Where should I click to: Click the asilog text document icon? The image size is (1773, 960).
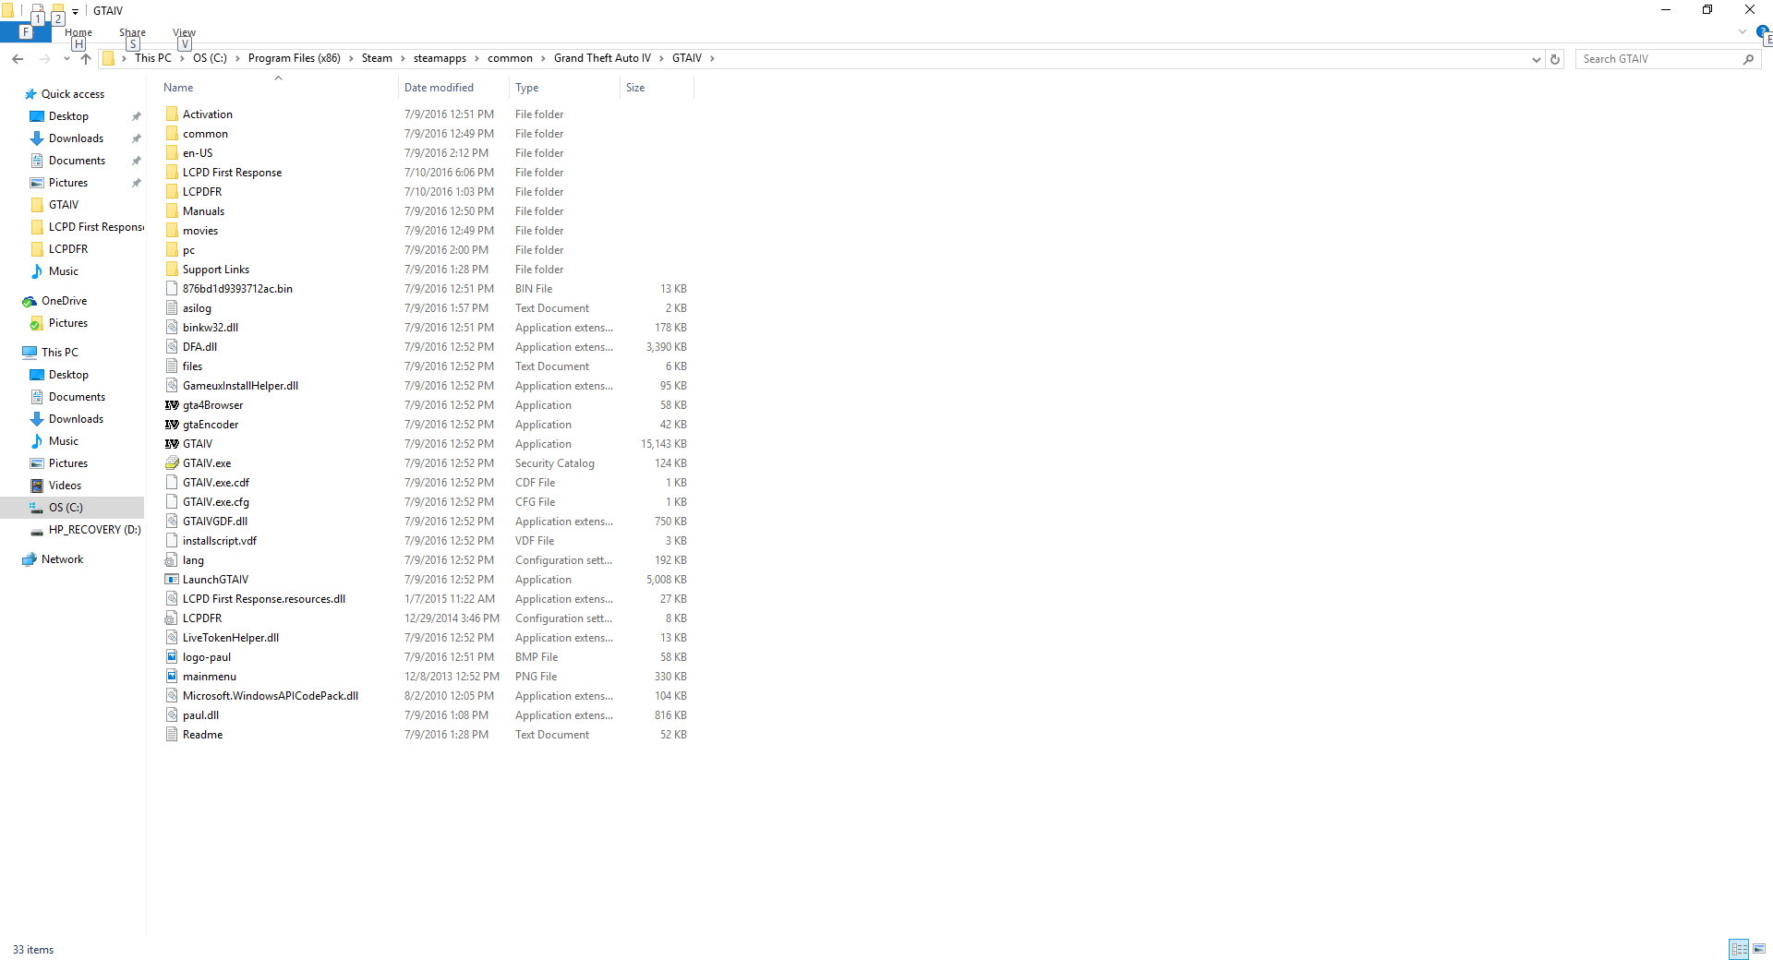[x=172, y=308]
